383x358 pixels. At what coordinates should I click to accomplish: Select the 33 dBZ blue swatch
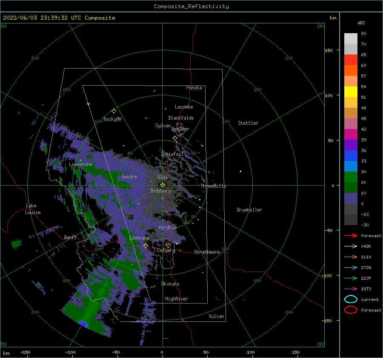coord(351,155)
